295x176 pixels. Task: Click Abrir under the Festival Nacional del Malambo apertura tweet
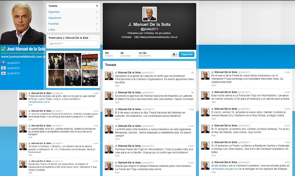coord(118,103)
